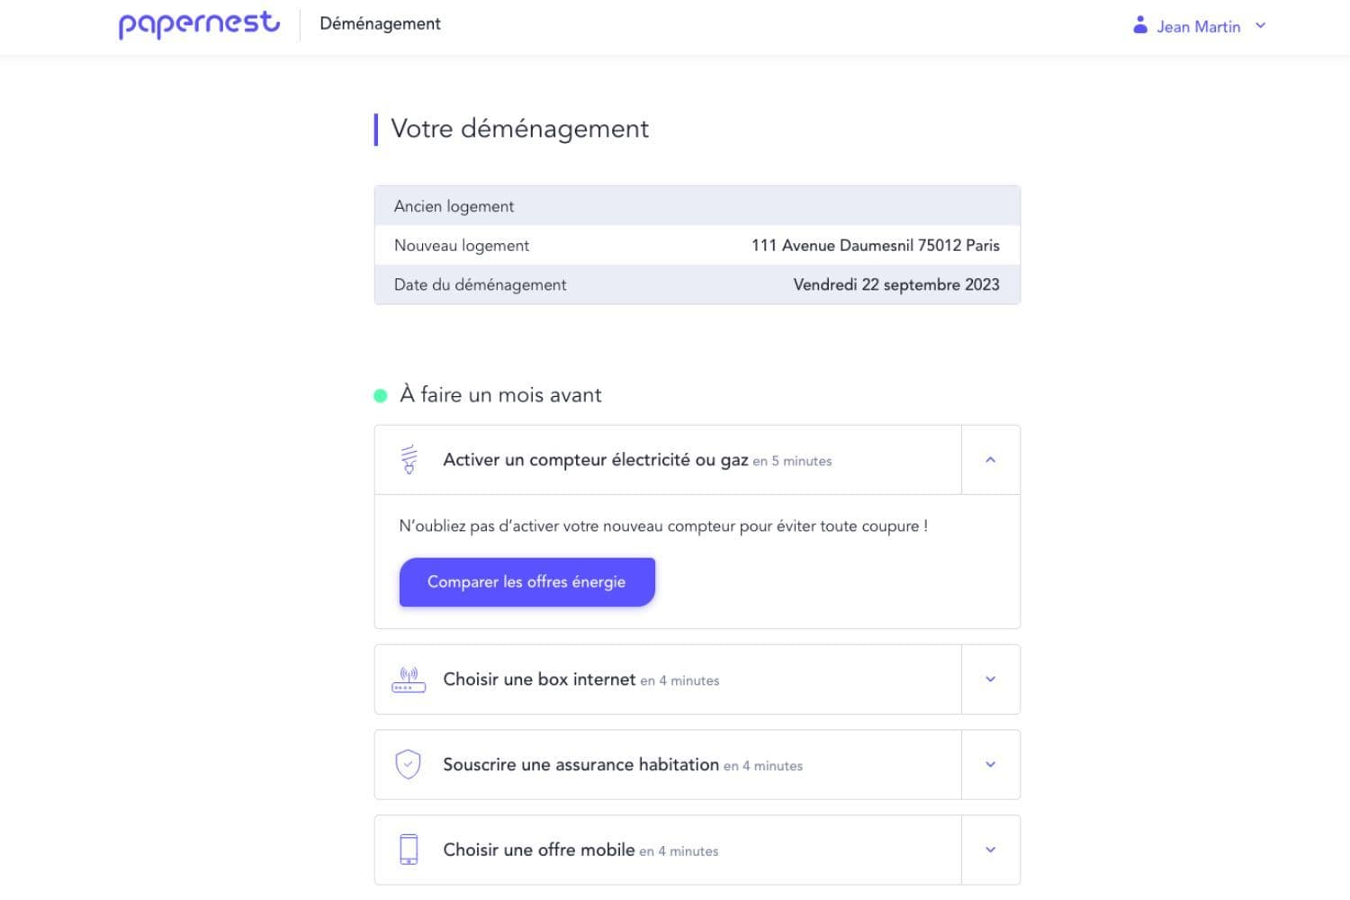Click the green dot beside 'À faire un mois avant'

pyautogui.click(x=381, y=395)
